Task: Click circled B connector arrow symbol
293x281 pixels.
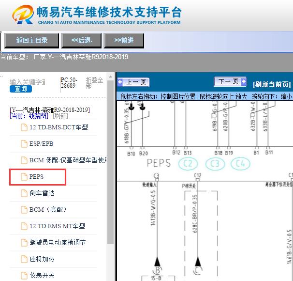Action: 157,266
